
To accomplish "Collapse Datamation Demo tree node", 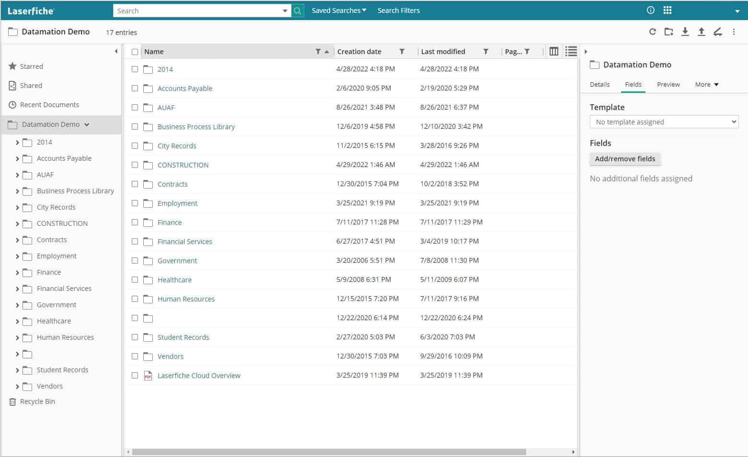I will pos(87,125).
